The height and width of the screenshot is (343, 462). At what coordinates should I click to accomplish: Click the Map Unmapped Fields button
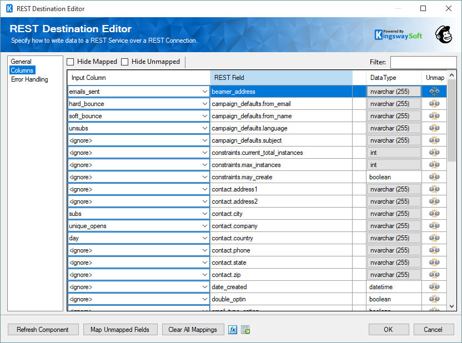click(120, 329)
